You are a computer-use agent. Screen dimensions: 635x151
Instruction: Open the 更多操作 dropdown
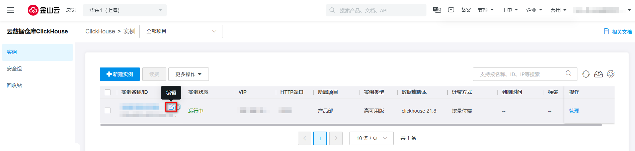click(188, 74)
